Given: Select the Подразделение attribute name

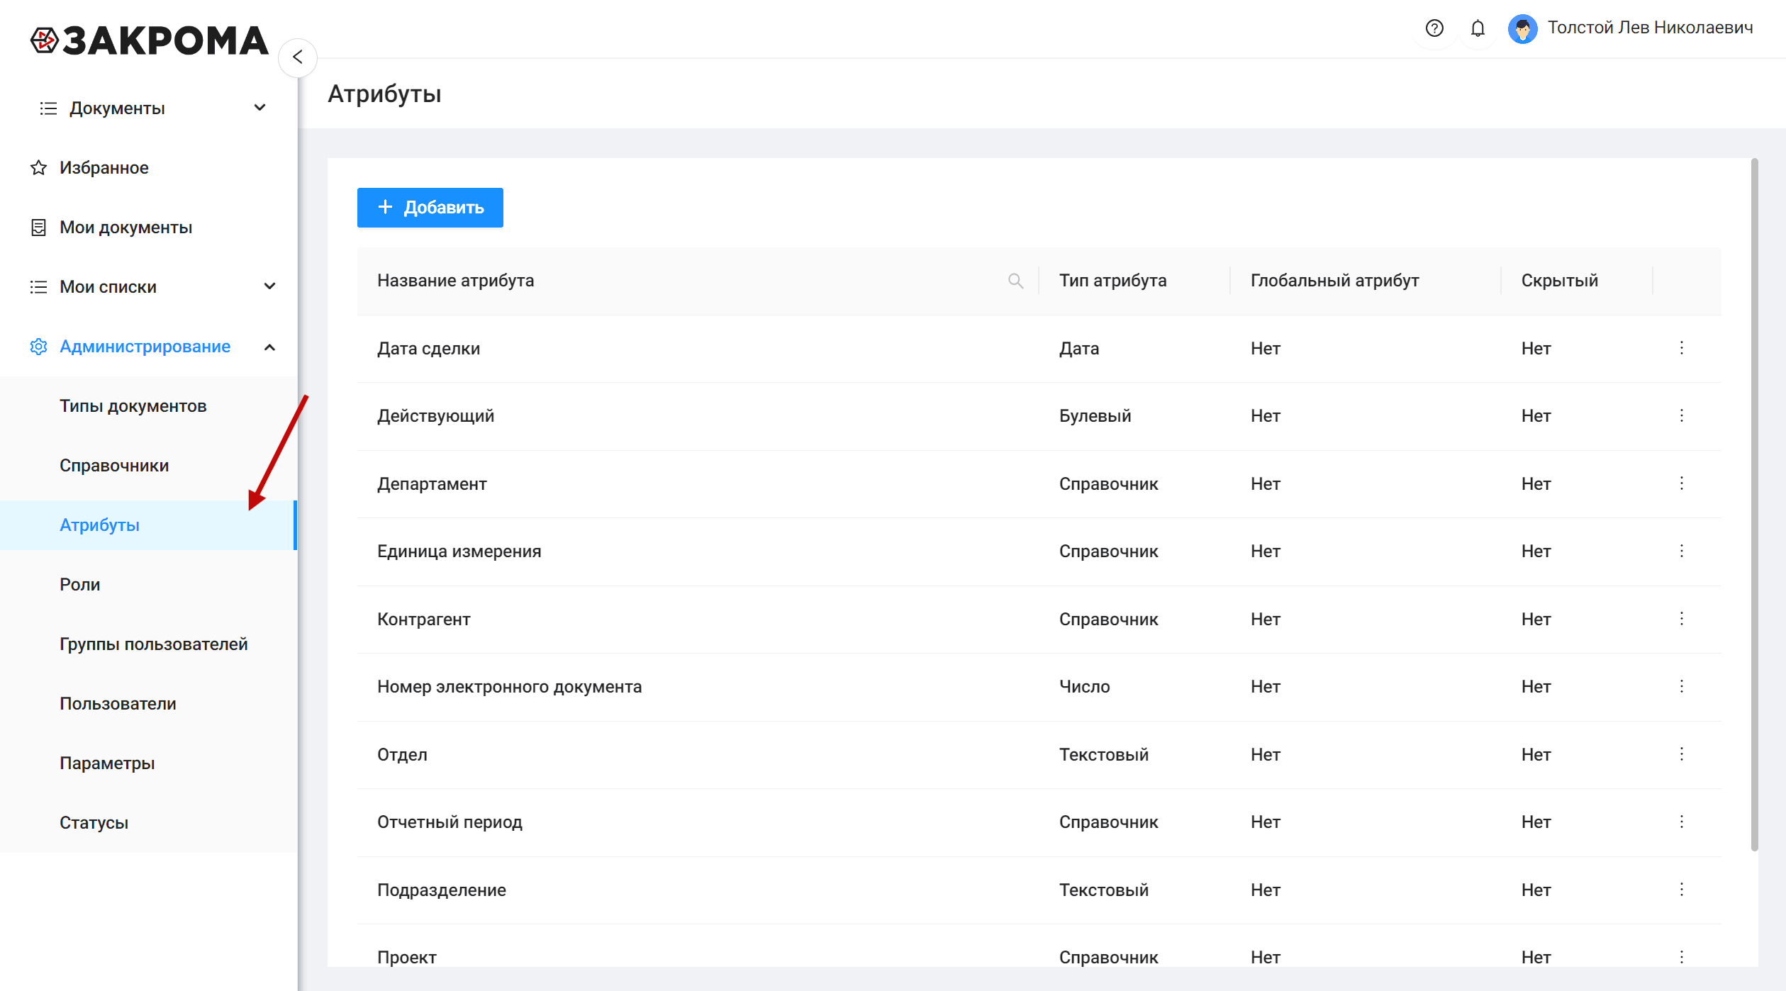Looking at the screenshot, I should pos(441,890).
